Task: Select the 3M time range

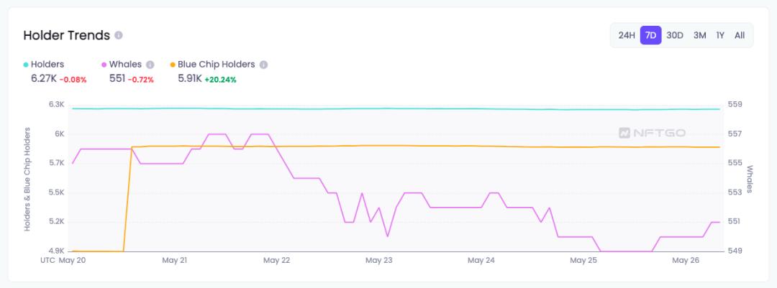Action: pos(699,35)
